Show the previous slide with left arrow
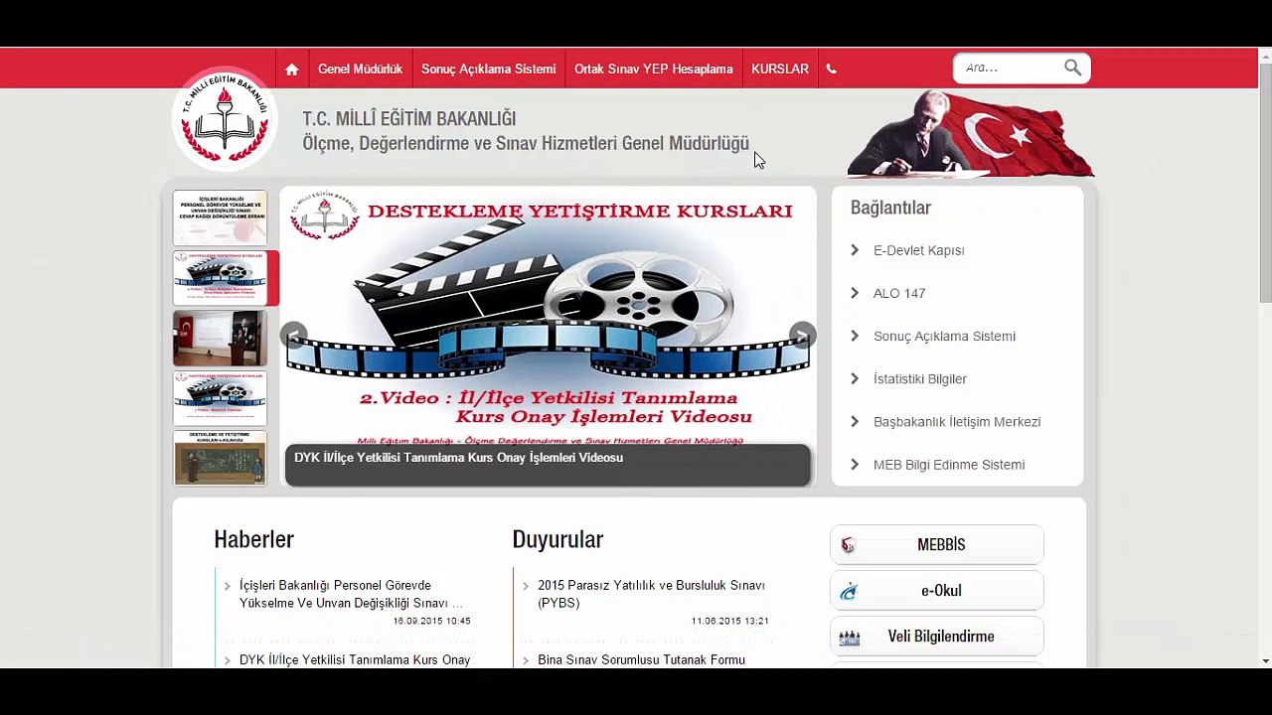1272x715 pixels. tap(293, 335)
